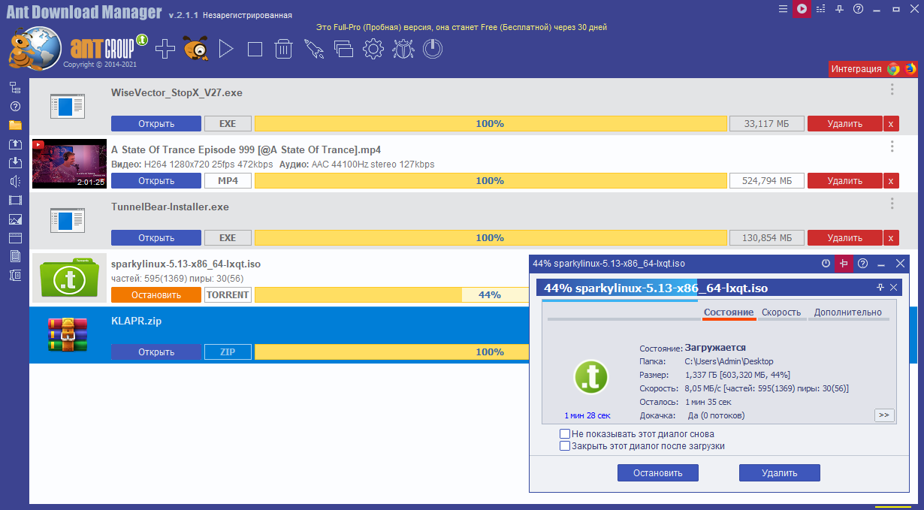Remove WiseVector row with small x button
The width and height of the screenshot is (924, 510).
click(x=891, y=124)
